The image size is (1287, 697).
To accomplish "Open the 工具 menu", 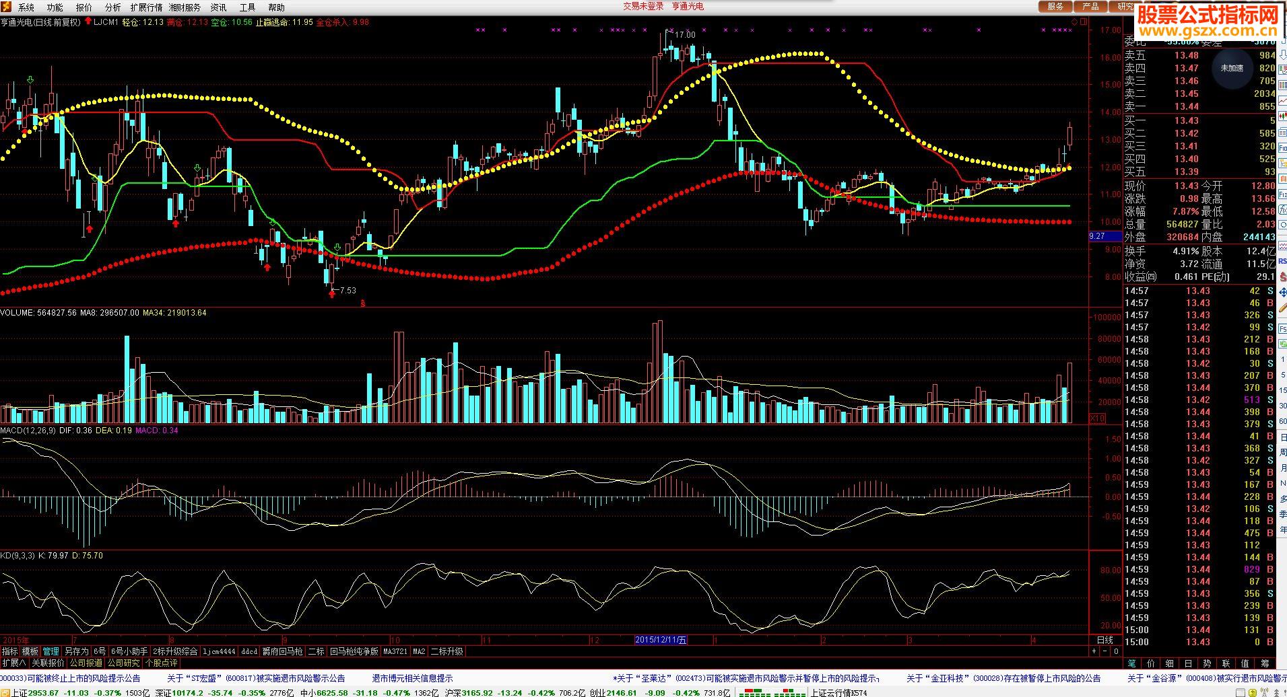I will tap(247, 7).
